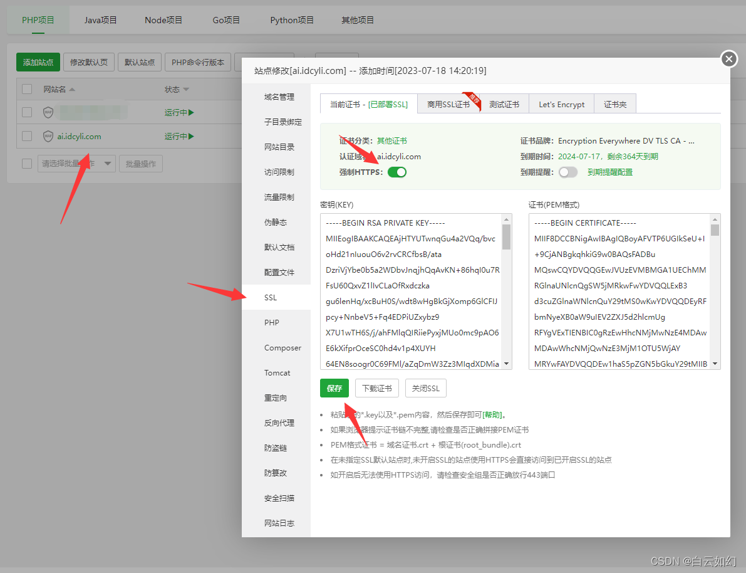Expand the 状态 filter arrow
This screenshot has width=746, height=573.
[186, 90]
